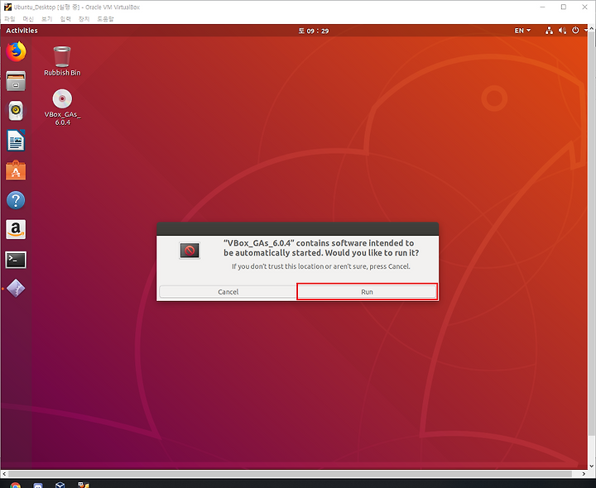Click the muted volume icon in top bar
The height and width of the screenshot is (488, 596).
[x=562, y=31]
